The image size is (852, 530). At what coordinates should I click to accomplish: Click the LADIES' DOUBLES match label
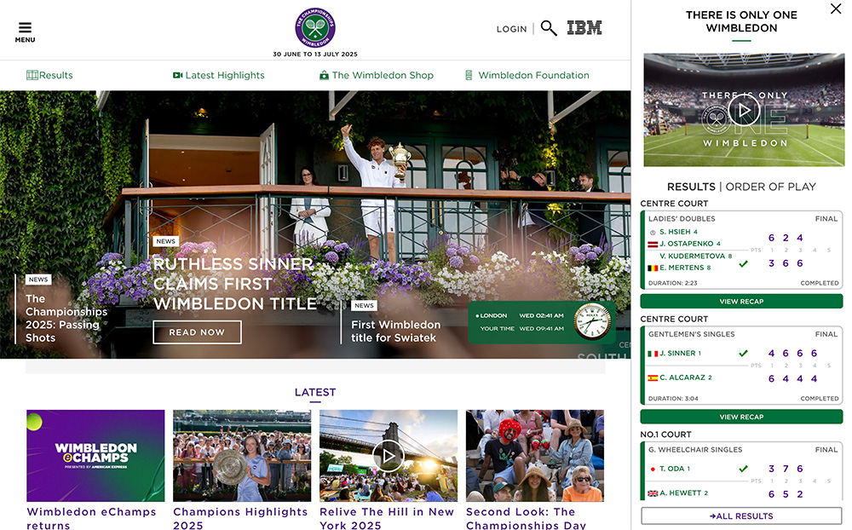[682, 218]
